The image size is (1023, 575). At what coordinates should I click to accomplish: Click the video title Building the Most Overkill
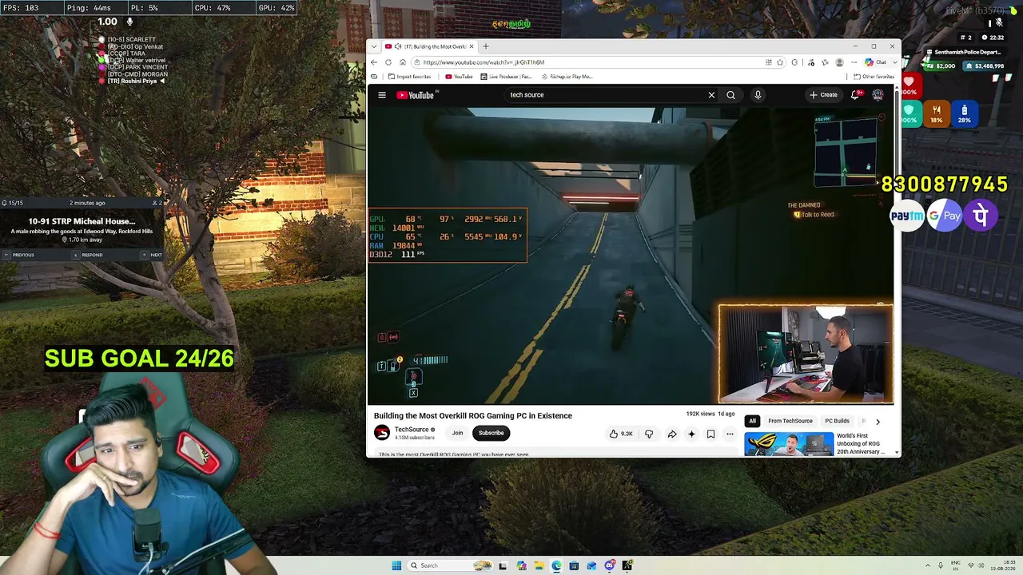coord(473,416)
